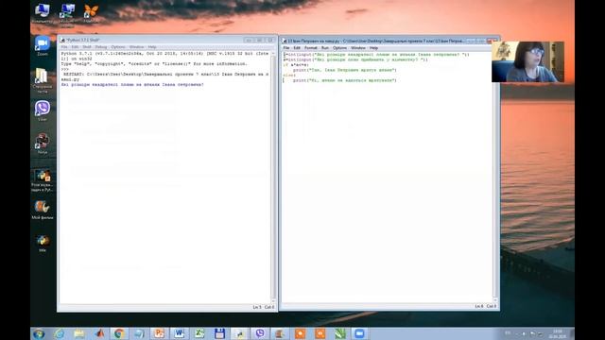Open Window menu in Python Shell window
605x340 pixels.
tap(136, 47)
